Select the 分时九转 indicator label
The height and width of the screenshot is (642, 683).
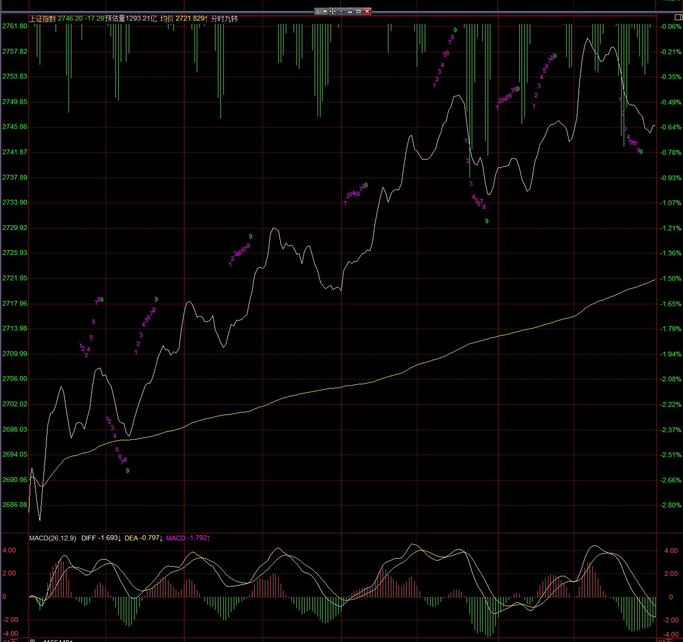pos(224,19)
